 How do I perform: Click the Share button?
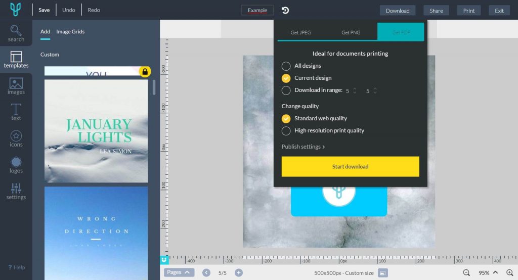(436, 11)
